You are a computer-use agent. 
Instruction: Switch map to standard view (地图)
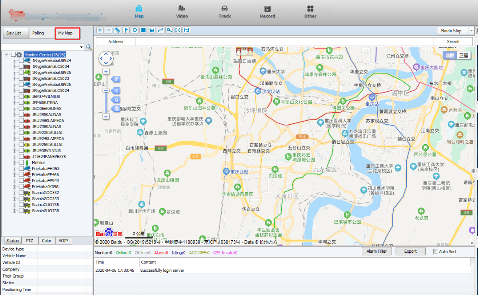tap(450, 56)
